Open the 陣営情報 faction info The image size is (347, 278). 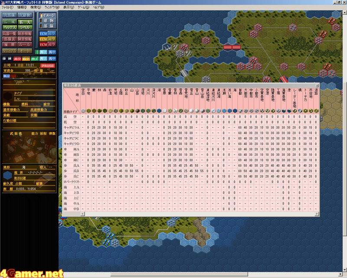[25, 39]
